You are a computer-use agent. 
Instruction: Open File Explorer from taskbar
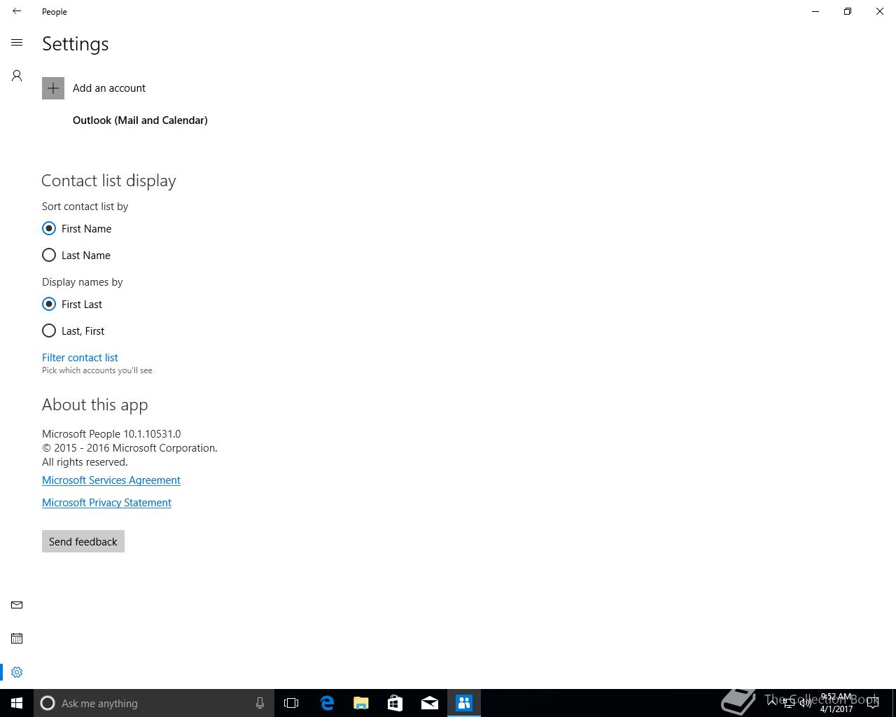(361, 703)
